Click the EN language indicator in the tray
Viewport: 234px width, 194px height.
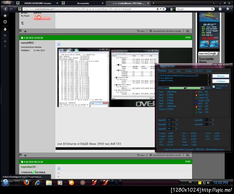click(190, 182)
